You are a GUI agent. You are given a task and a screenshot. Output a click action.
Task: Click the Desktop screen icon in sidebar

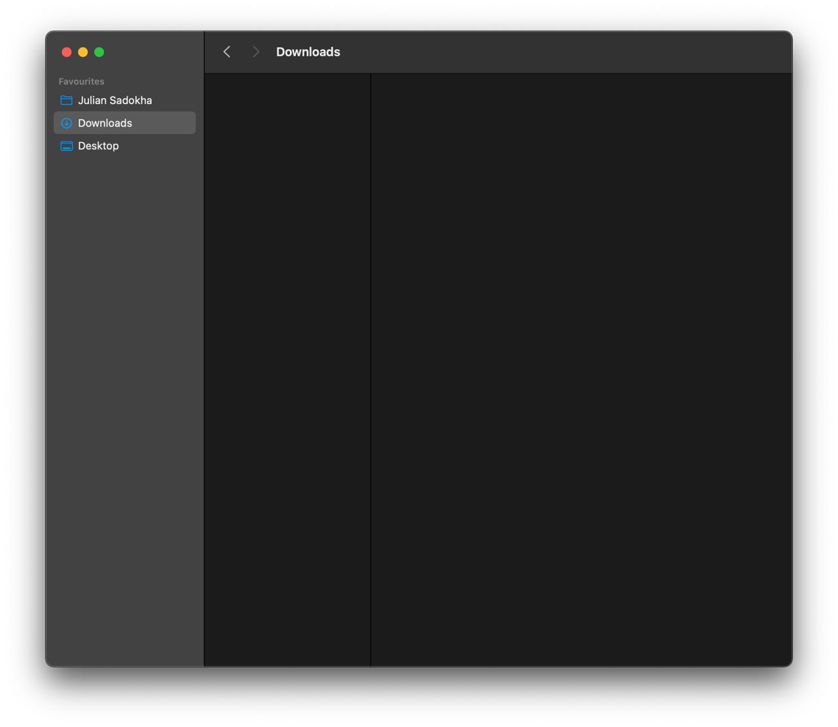tap(66, 146)
